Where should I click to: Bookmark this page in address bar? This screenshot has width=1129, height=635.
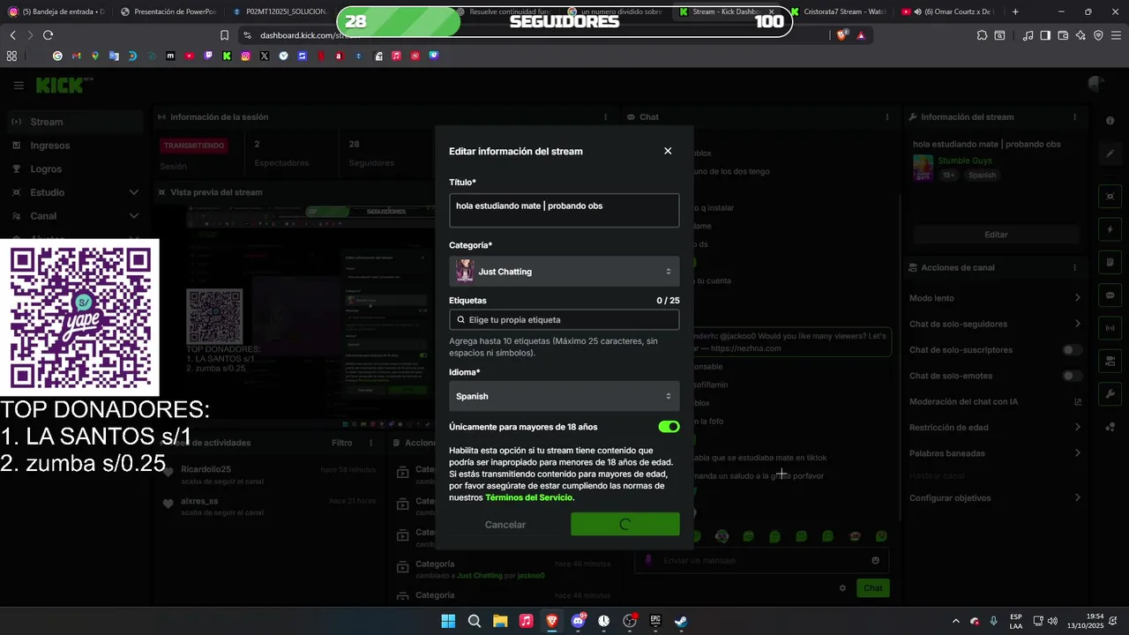pyautogui.click(x=224, y=35)
